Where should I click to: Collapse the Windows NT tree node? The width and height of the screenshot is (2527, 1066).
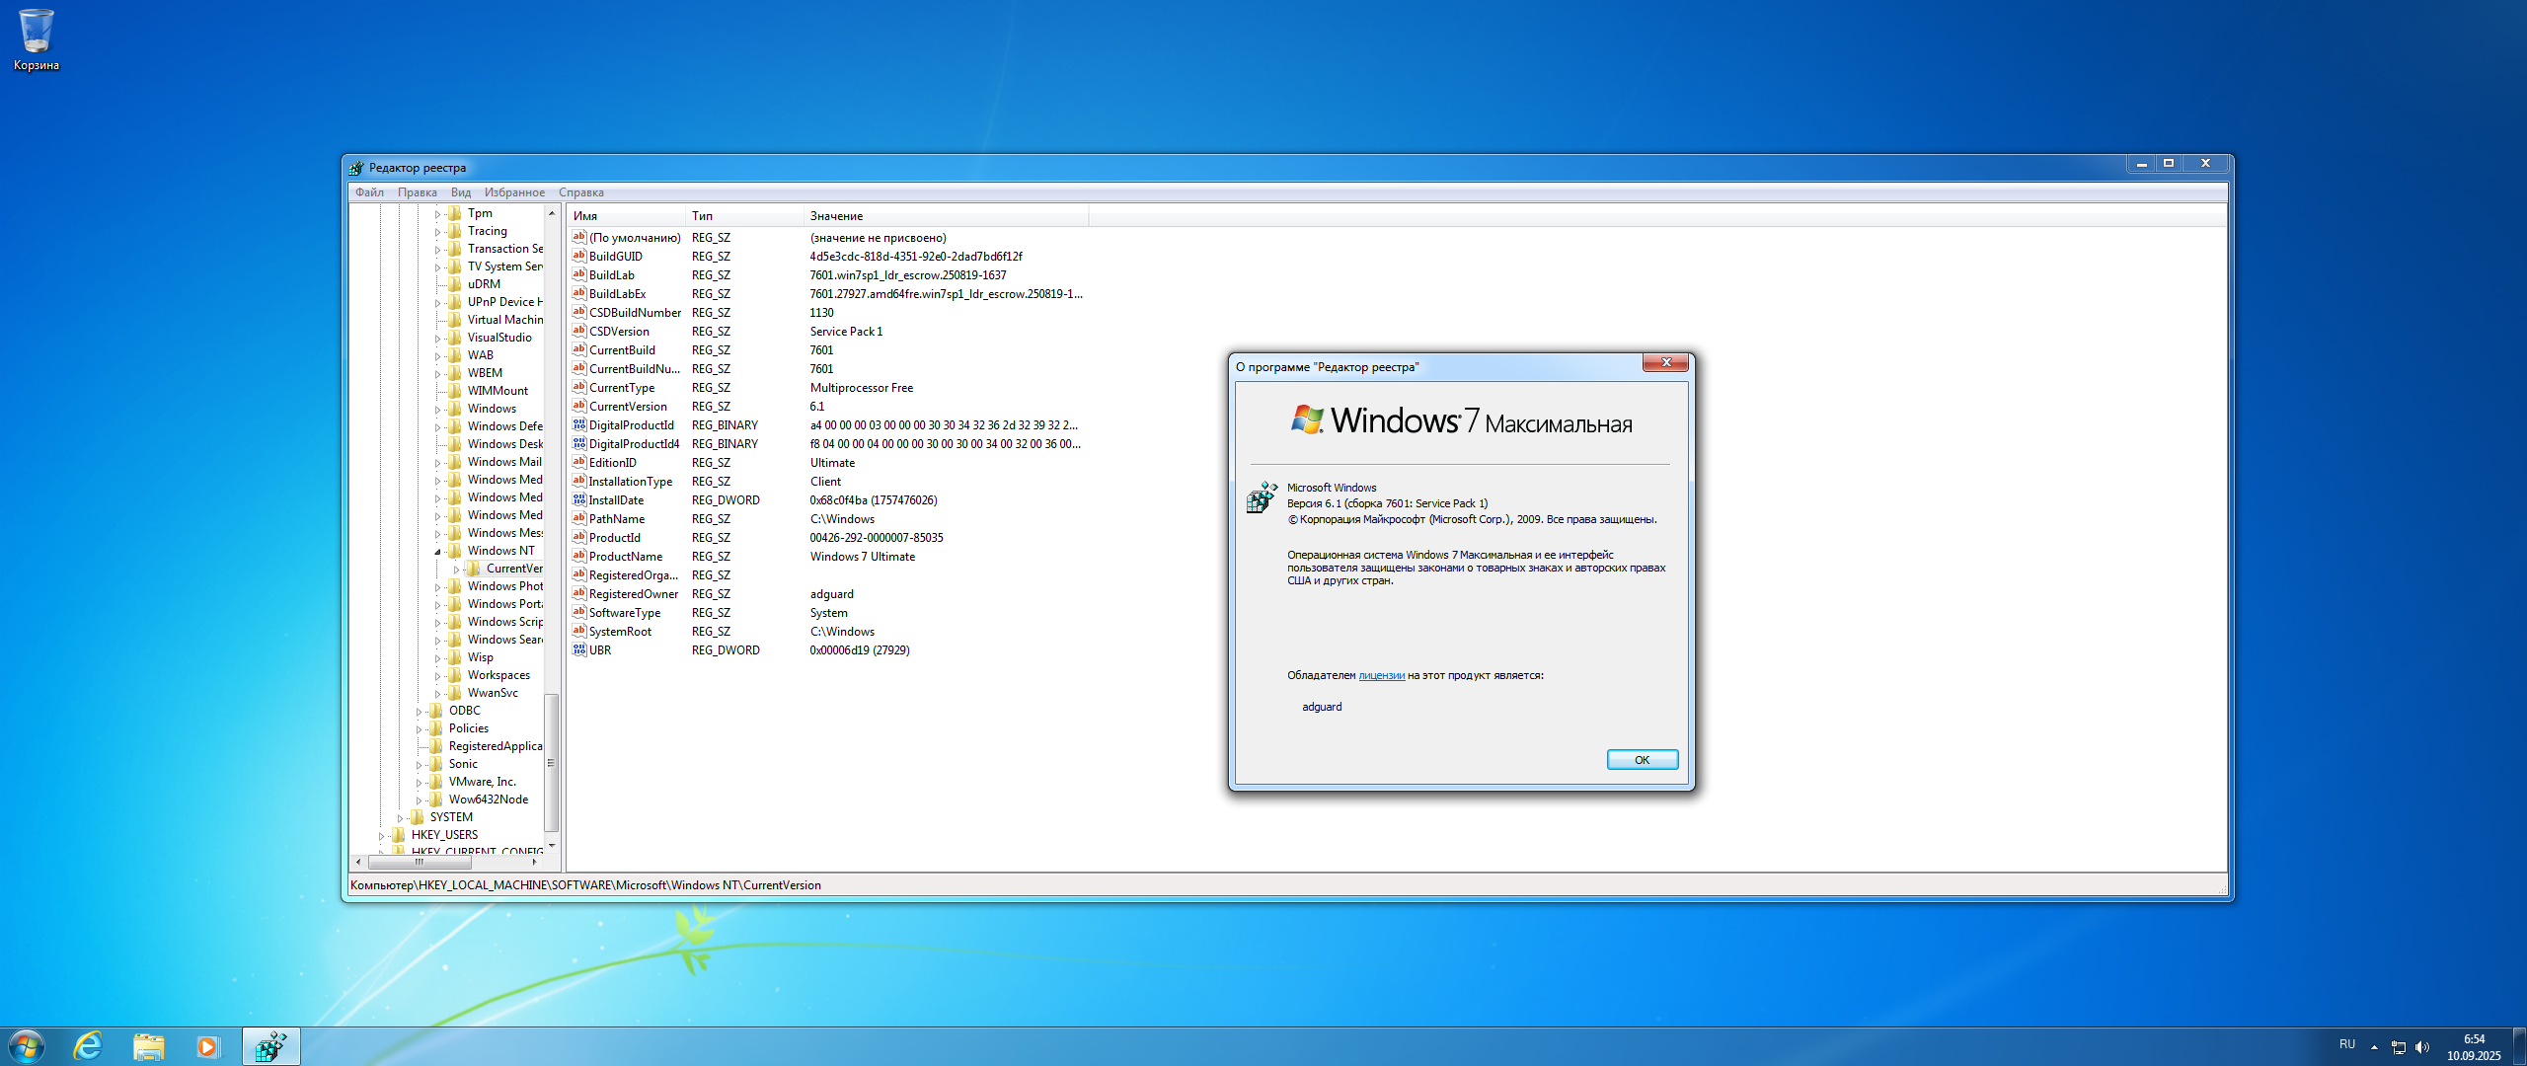437,551
